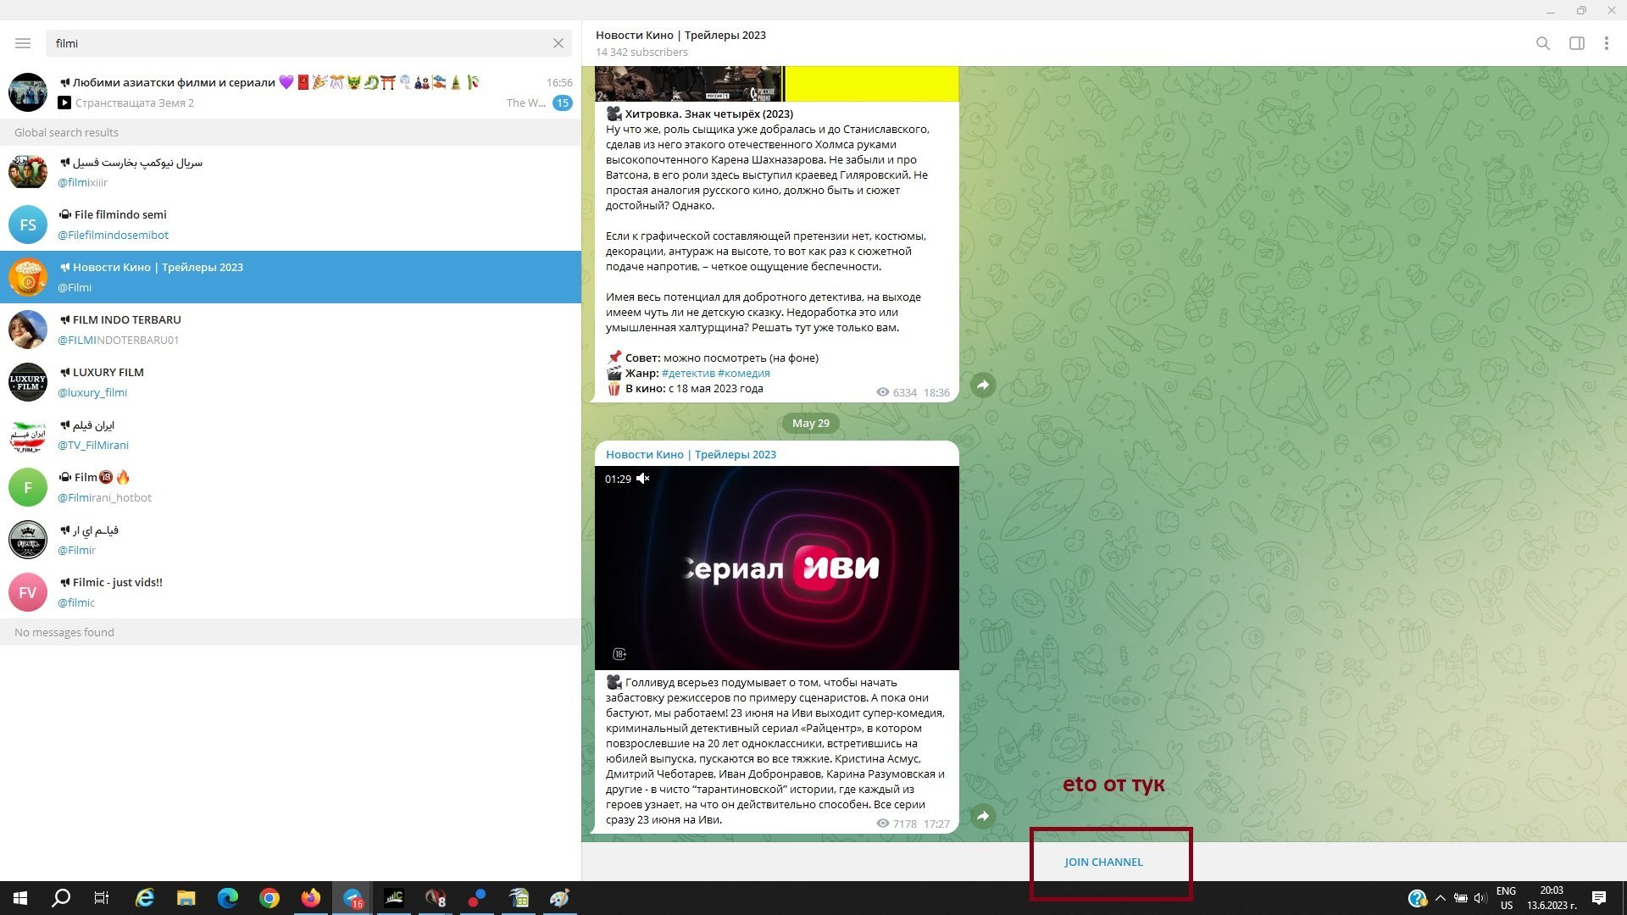Open the Windows Start menu
Viewport: 1627px width, 915px height.
(20, 898)
